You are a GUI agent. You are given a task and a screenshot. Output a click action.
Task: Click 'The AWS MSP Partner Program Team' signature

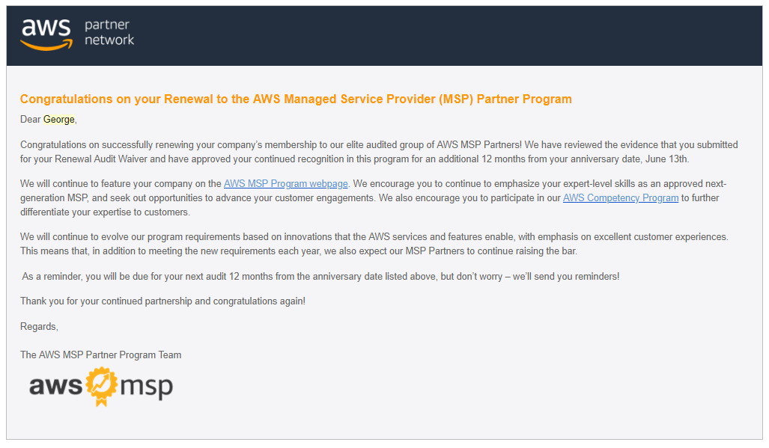(100, 355)
